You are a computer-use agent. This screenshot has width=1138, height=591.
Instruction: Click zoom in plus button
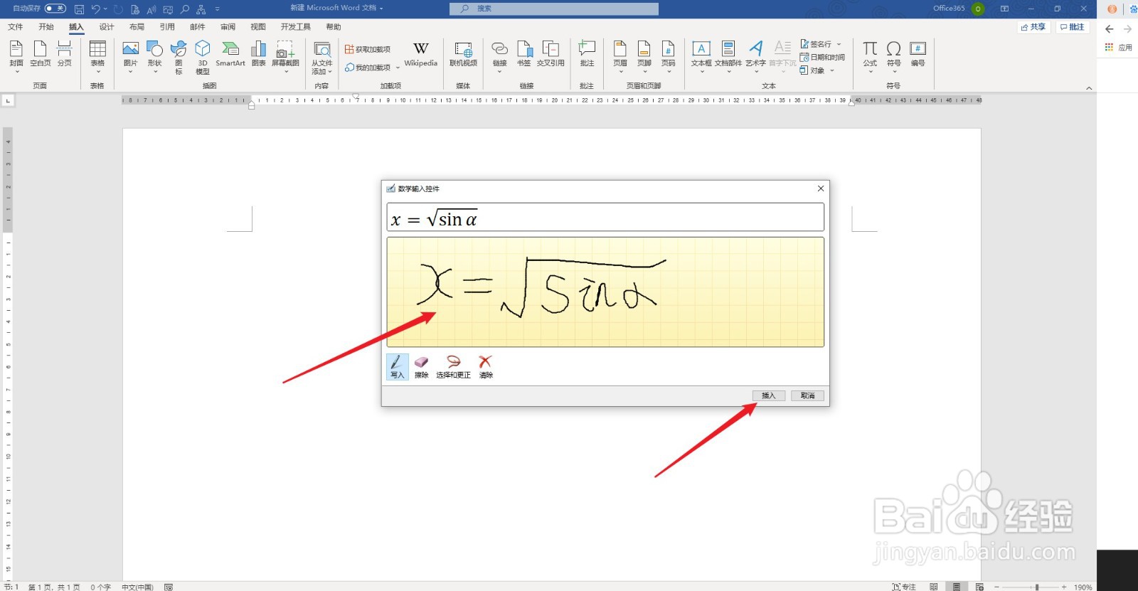1064,587
